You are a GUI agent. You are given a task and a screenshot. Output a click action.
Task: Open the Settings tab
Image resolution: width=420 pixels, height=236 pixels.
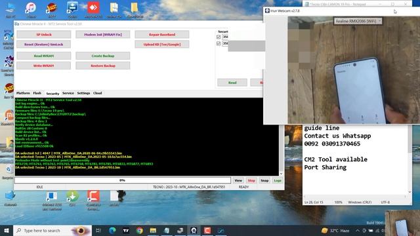point(83,93)
